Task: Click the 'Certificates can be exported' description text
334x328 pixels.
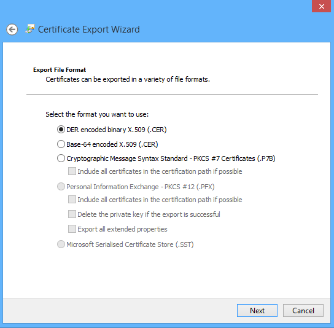Action: click(128, 79)
